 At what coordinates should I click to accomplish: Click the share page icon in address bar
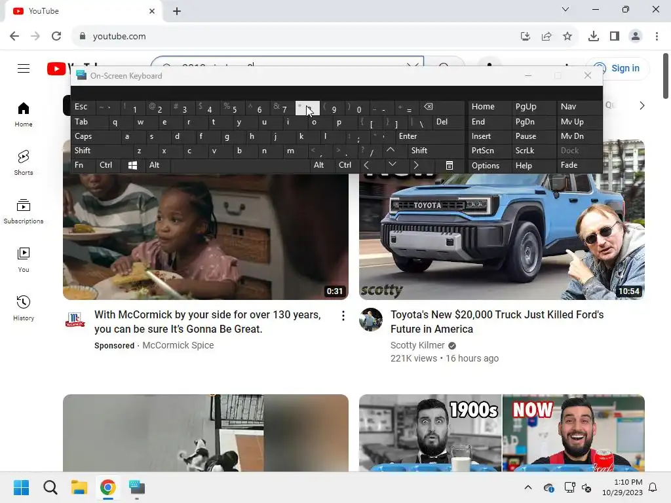click(546, 37)
